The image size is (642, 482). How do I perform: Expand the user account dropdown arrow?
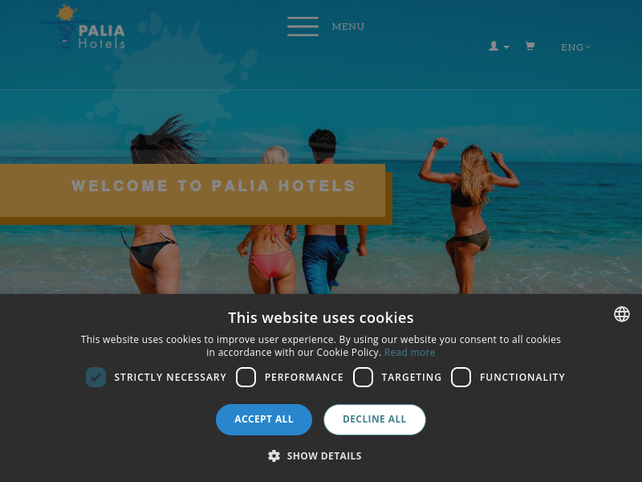(x=506, y=47)
